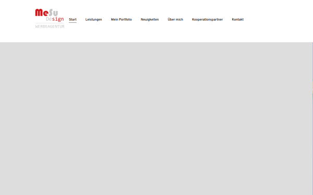
Task: Go to the Leistungen page
Action: click(93, 20)
